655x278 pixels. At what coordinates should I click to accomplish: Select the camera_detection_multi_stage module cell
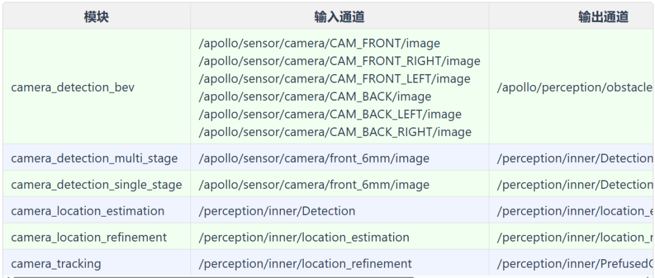coord(94,158)
